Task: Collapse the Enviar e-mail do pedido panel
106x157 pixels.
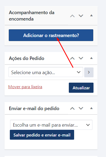Action: click(x=91, y=108)
